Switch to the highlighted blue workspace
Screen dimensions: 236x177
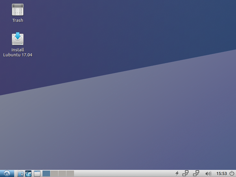point(46,173)
